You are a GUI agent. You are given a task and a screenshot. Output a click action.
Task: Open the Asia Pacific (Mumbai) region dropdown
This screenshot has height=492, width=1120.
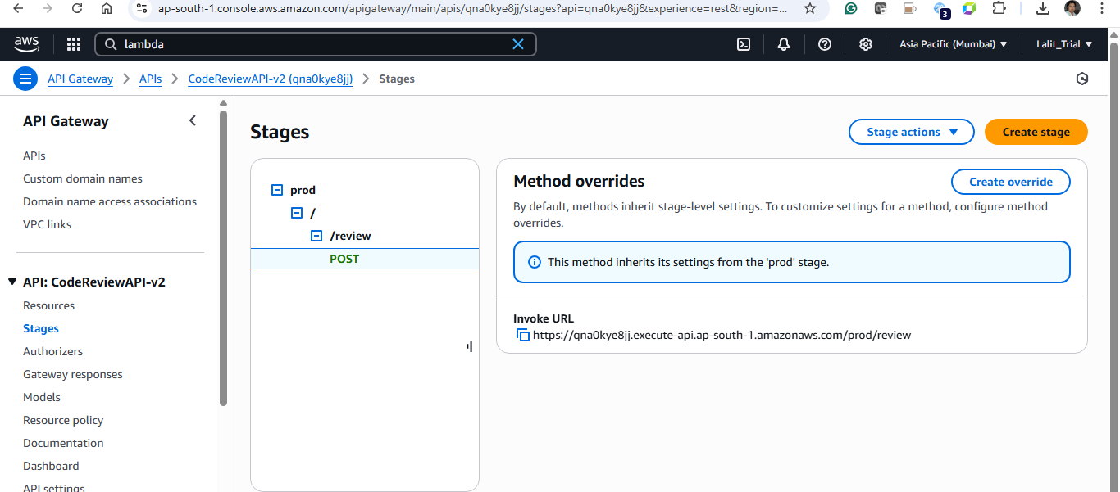click(x=954, y=44)
